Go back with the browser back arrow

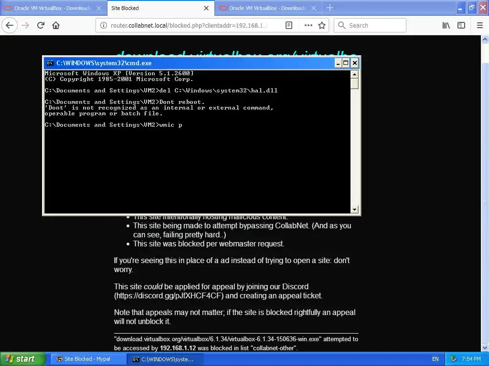coord(10,25)
